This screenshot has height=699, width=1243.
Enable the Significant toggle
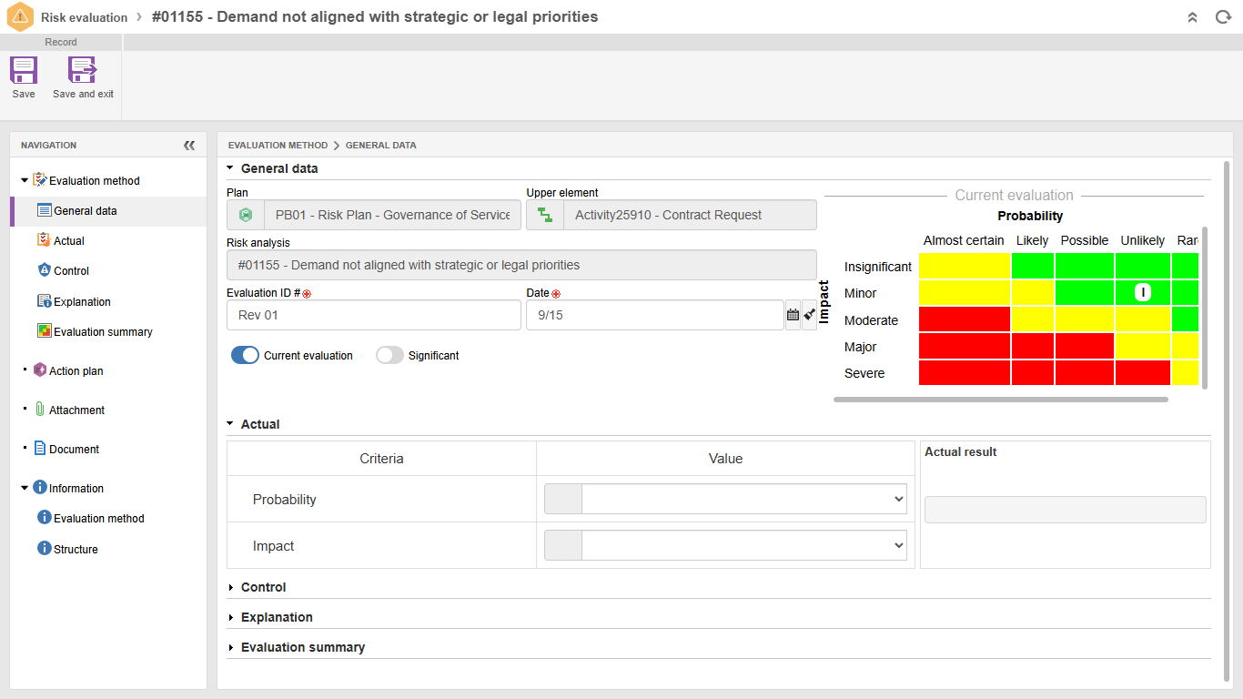[389, 356]
